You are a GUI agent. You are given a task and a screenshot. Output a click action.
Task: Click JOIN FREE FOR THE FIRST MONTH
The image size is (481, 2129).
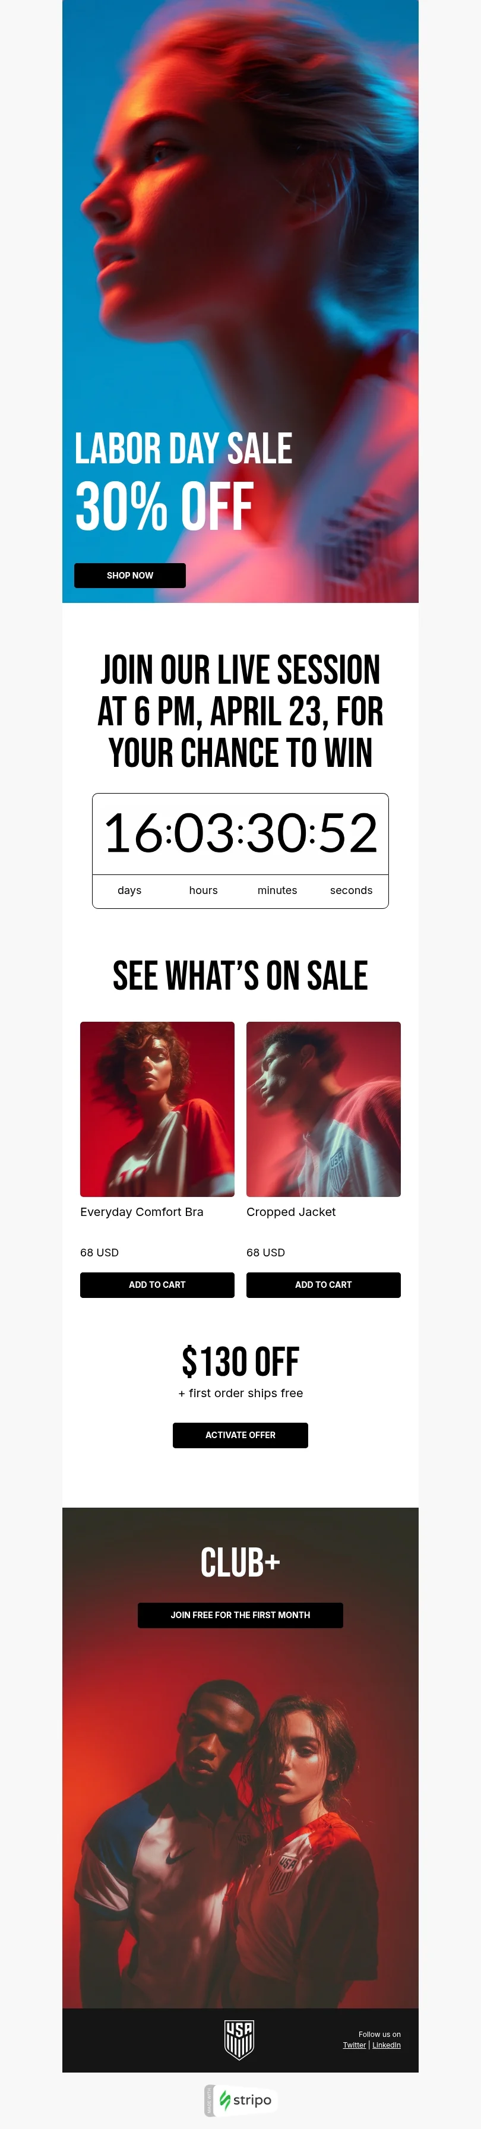click(240, 1615)
